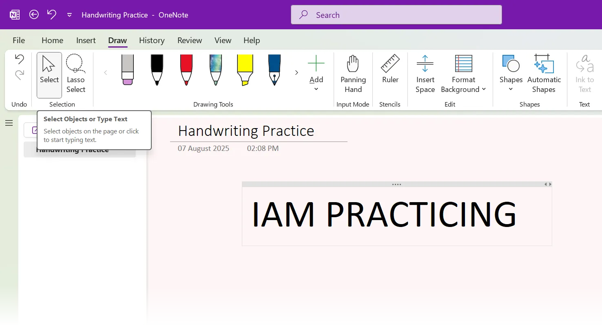Enable the Panning Hand input mode
Screen dimensions: 602x325
(x=353, y=73)
